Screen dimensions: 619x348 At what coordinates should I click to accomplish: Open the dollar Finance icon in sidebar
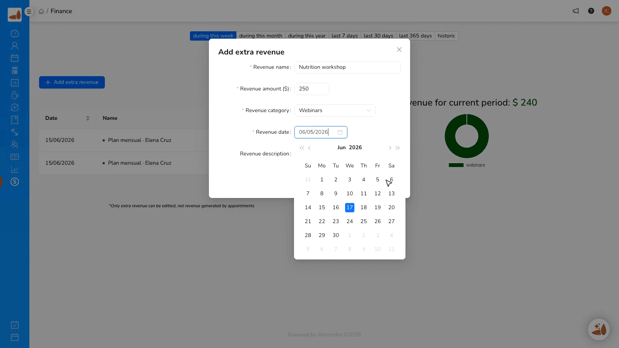15,182
